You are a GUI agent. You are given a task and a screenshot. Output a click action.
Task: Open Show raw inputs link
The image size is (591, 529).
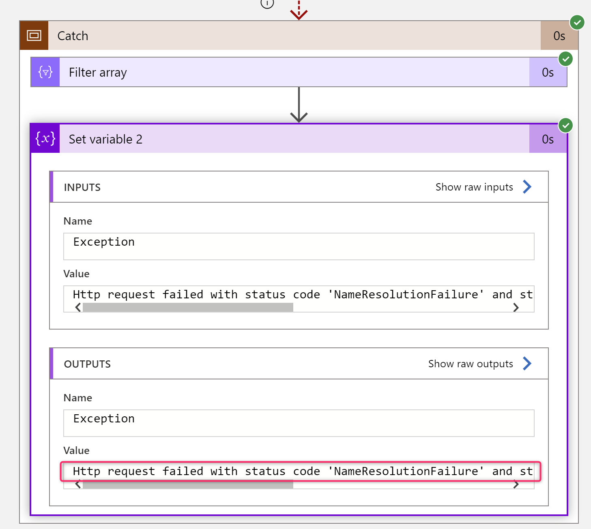coord(475,187)
